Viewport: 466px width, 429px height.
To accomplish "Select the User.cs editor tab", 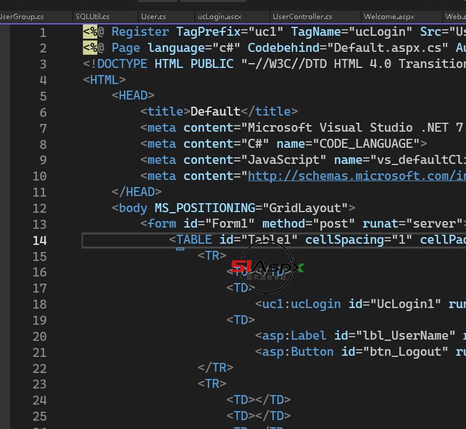I will coord(154,17).
